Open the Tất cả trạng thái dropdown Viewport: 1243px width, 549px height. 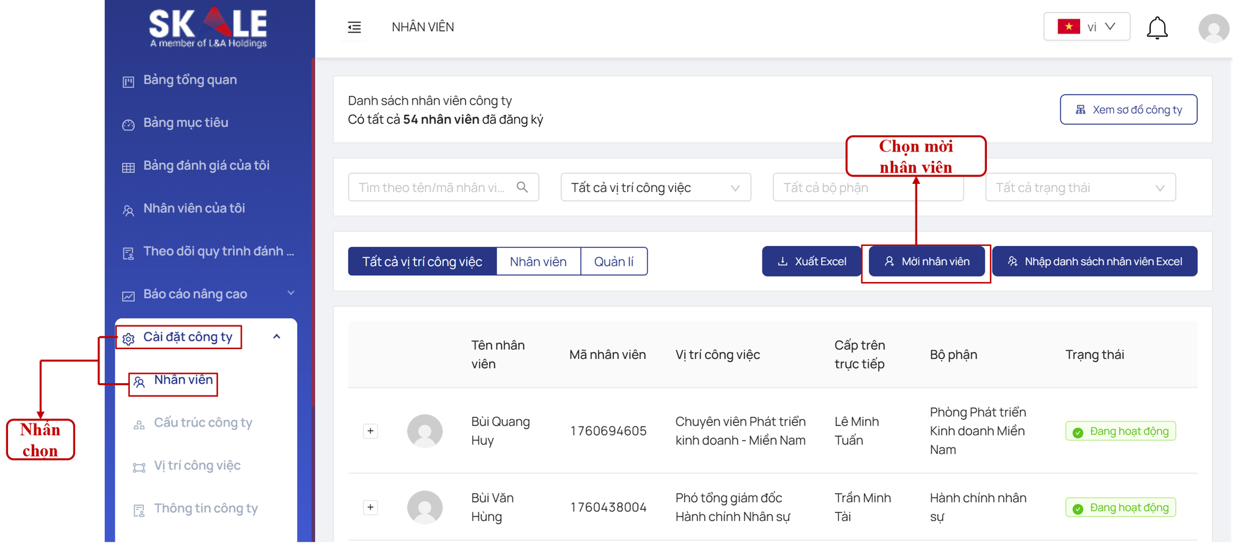[x=1080, y=188]
